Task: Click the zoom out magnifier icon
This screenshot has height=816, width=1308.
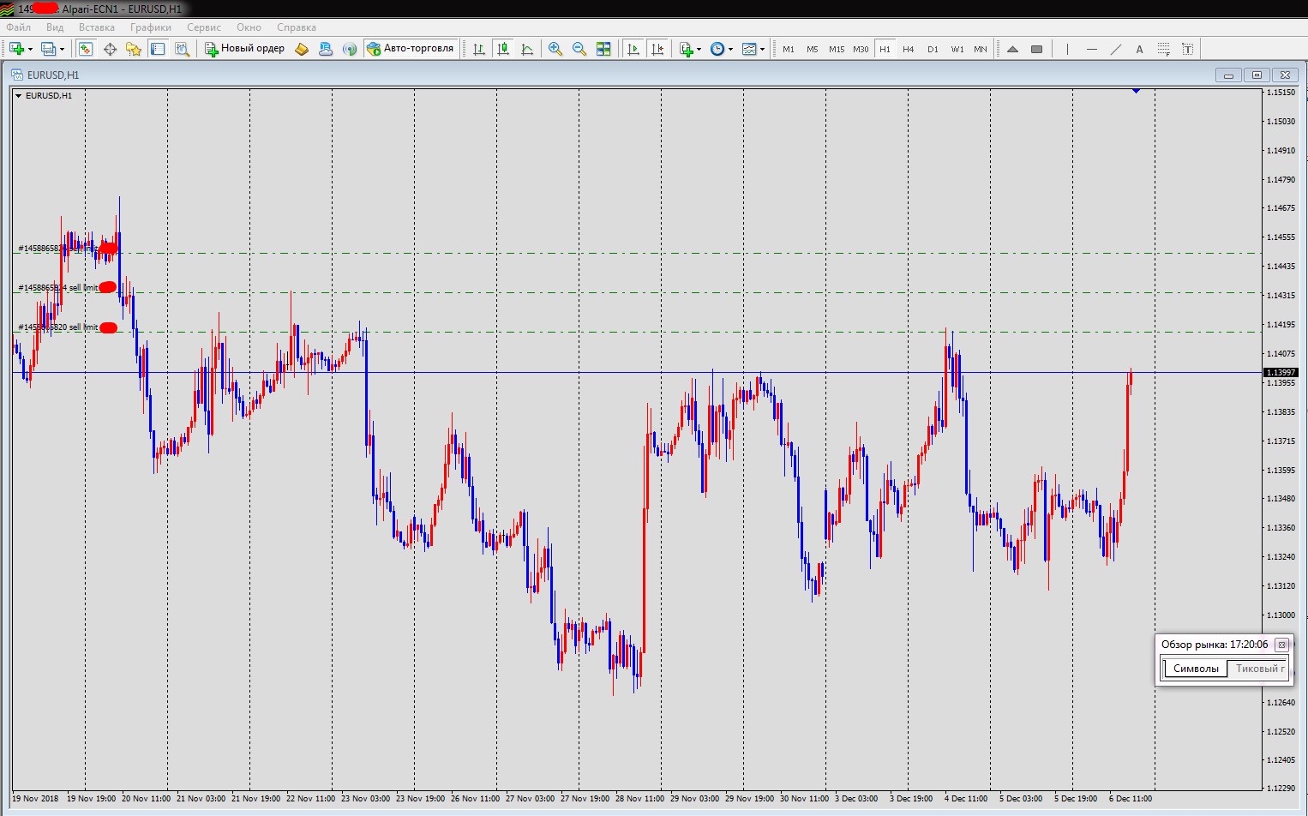Action: (x=579, y=50)
